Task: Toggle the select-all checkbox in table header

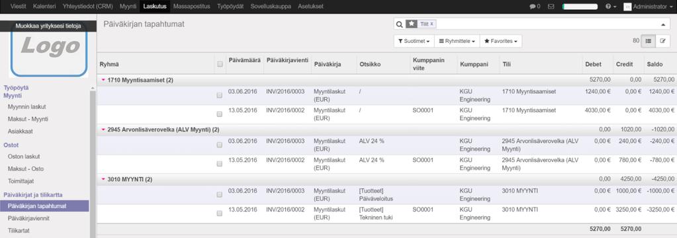Action: pos(220,64)
